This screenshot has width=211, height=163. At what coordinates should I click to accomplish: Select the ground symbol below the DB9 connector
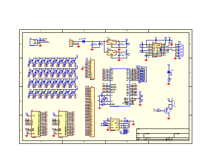[x=176, y=58]
